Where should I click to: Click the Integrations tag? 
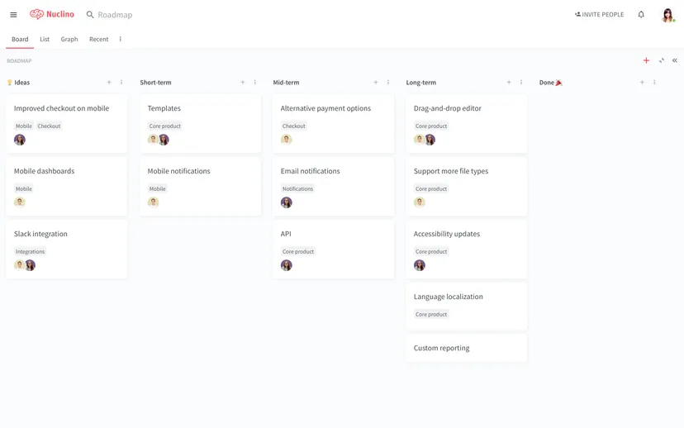click(x=30, y=252)
